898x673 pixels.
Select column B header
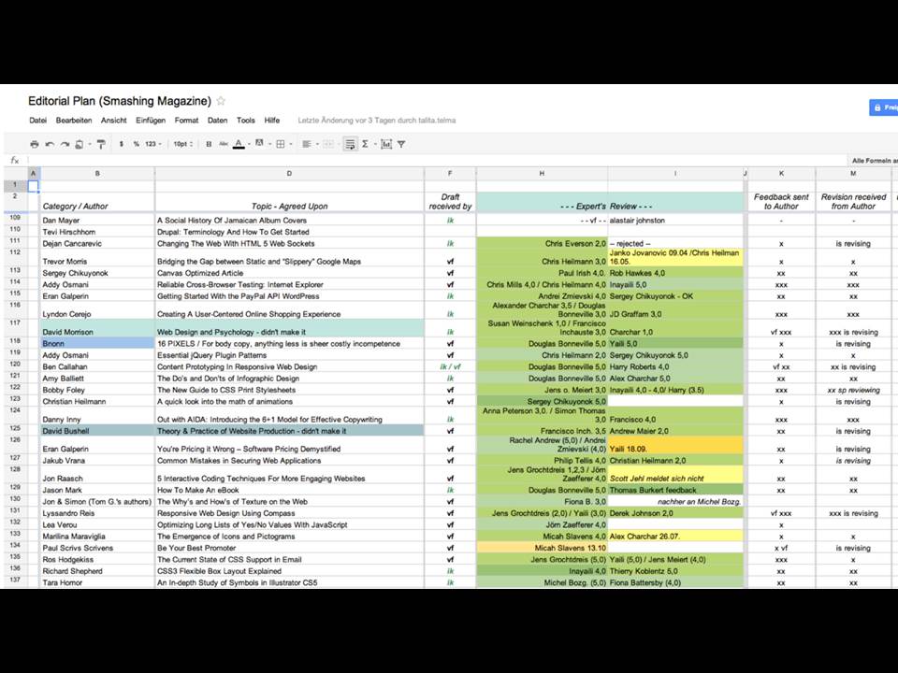click(x=97, y=174)
